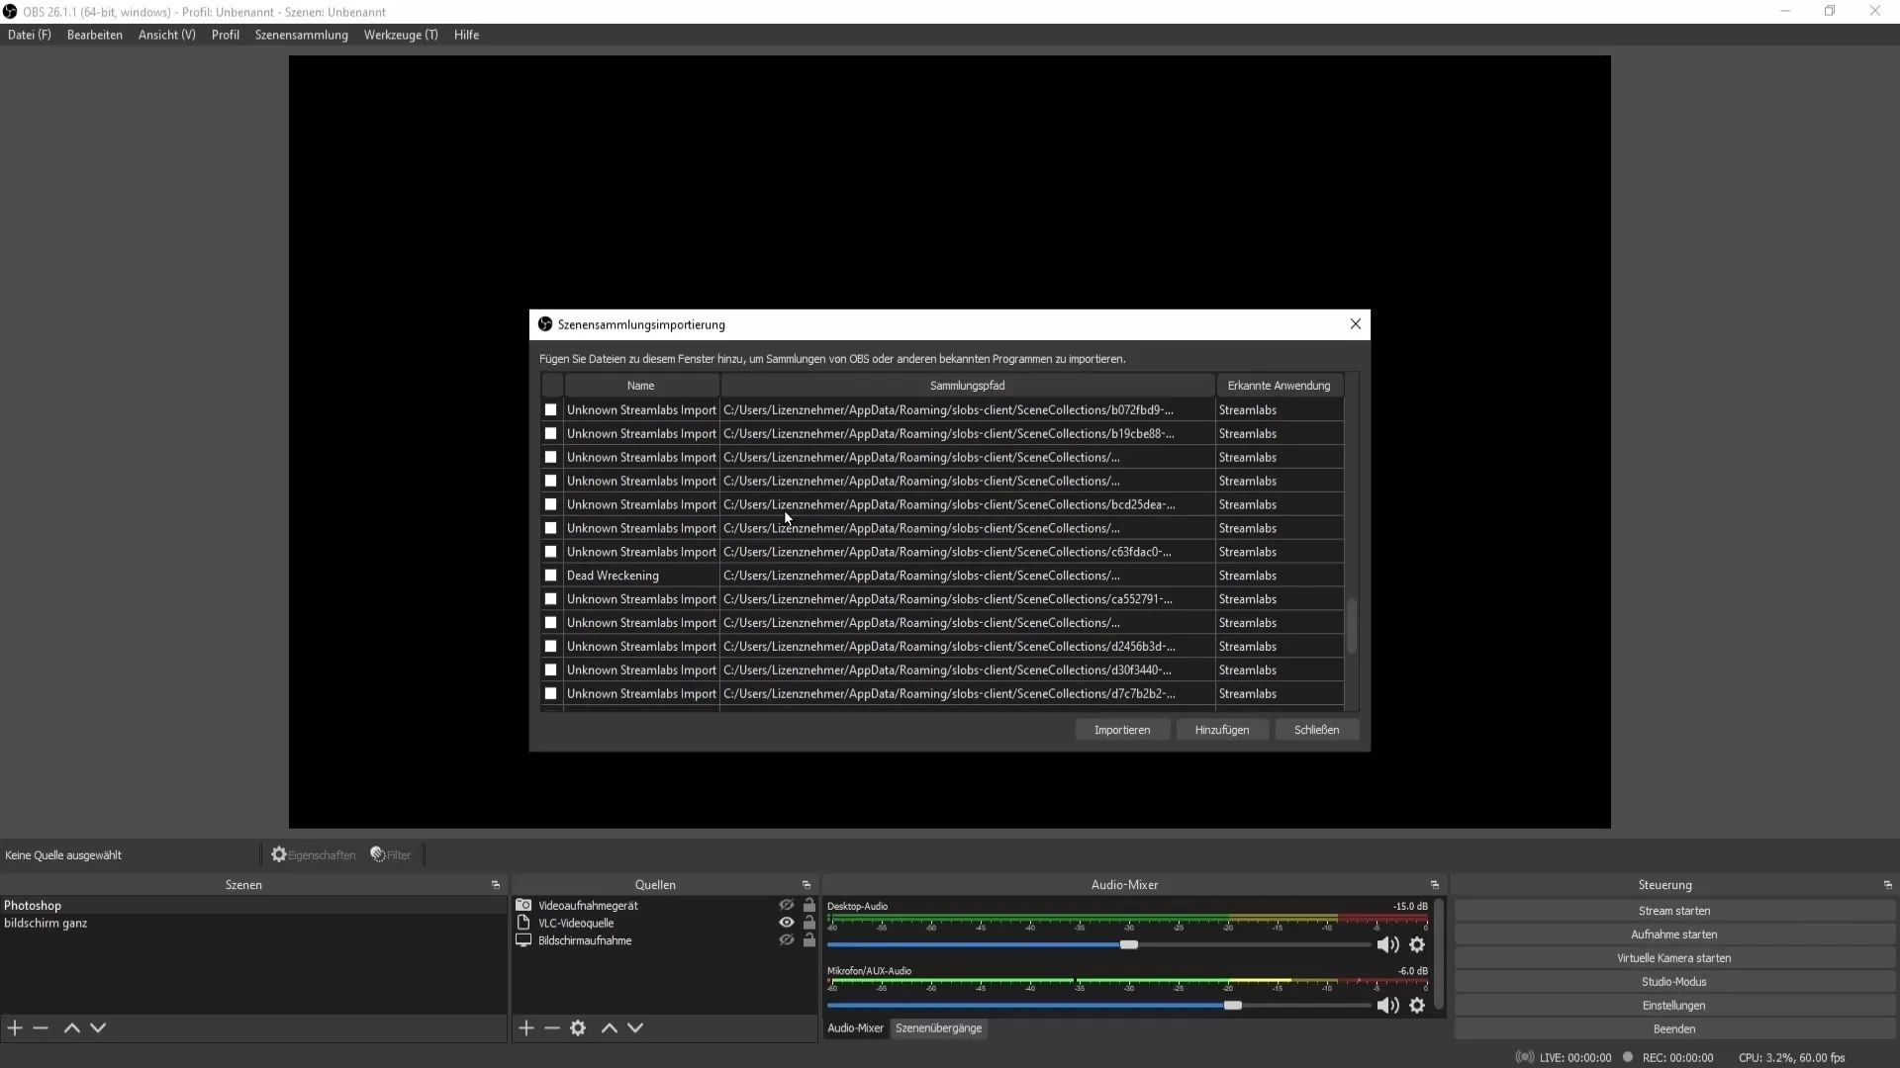
Task: Remove selected source in Quellen panel
Action: click(x=552, y=1028)
